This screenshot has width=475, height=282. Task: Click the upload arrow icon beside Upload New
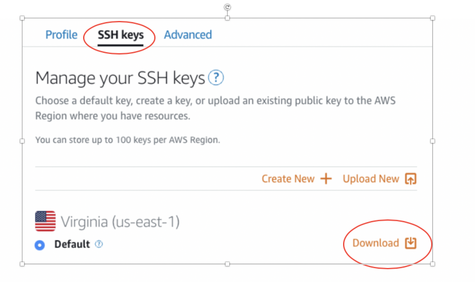(x=411, y=179)
